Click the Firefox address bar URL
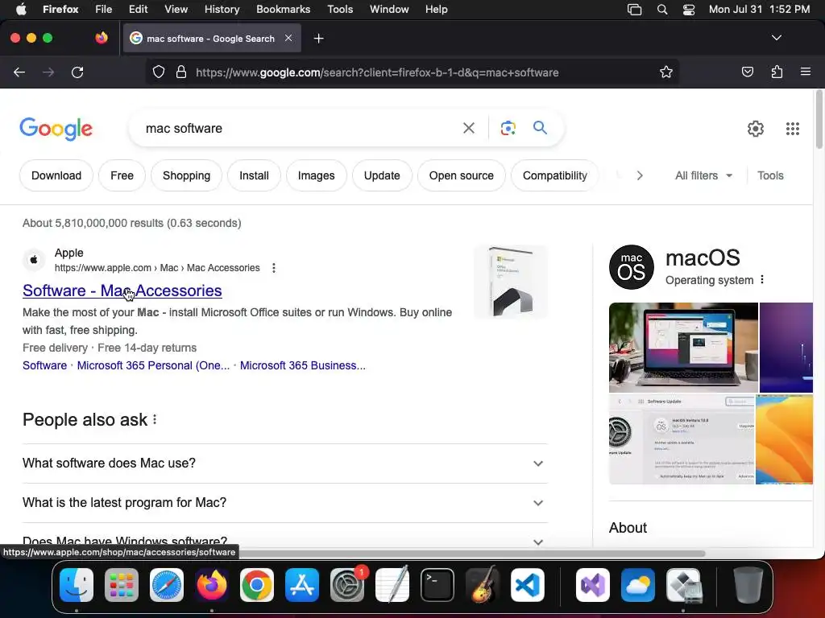The width and height of the screenshot is (825, 618). point(377,72)
